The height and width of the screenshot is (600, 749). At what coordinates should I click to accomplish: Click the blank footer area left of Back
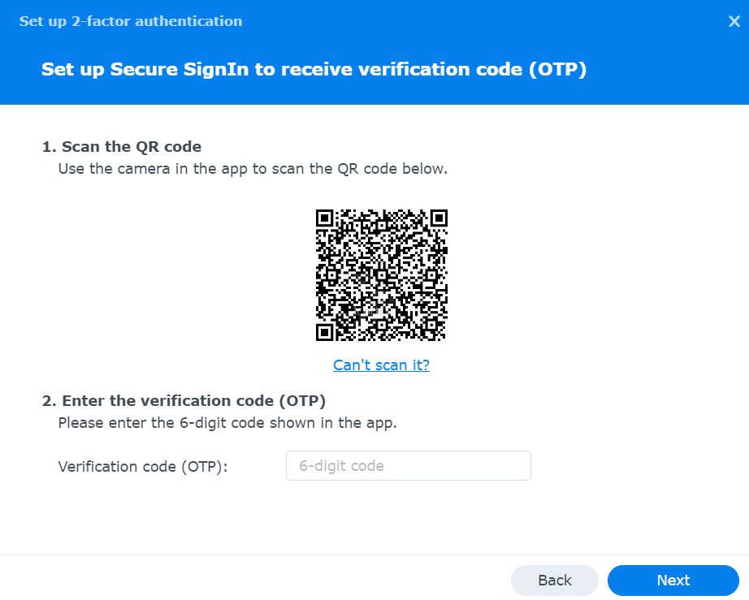(244, 581)
